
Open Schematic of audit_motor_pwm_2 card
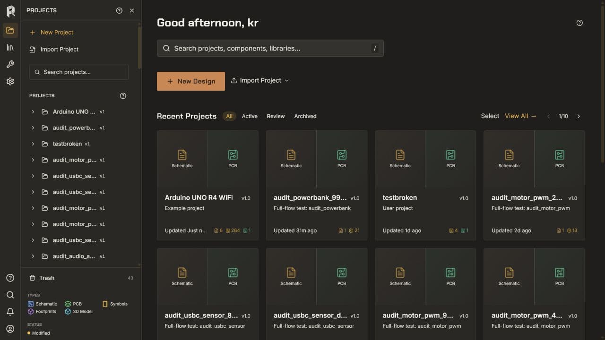pos(509,159)
